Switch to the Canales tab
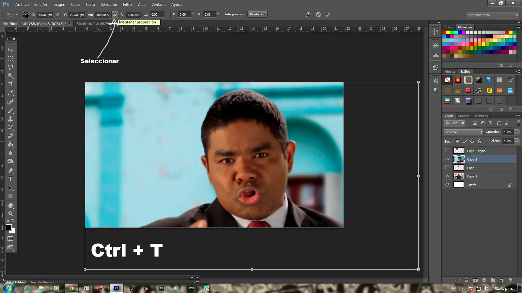Screen dimensions: 522x293 pos(464,116)
